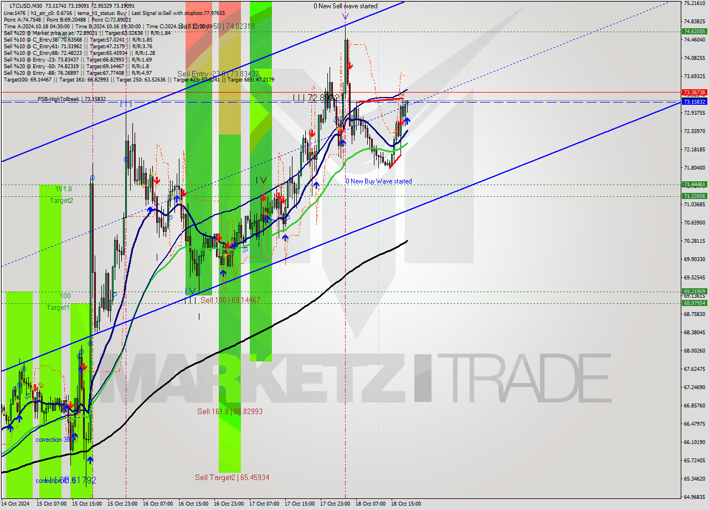Click the 66.10170 price axis value
709x510 pixels.
coord(694,442)
